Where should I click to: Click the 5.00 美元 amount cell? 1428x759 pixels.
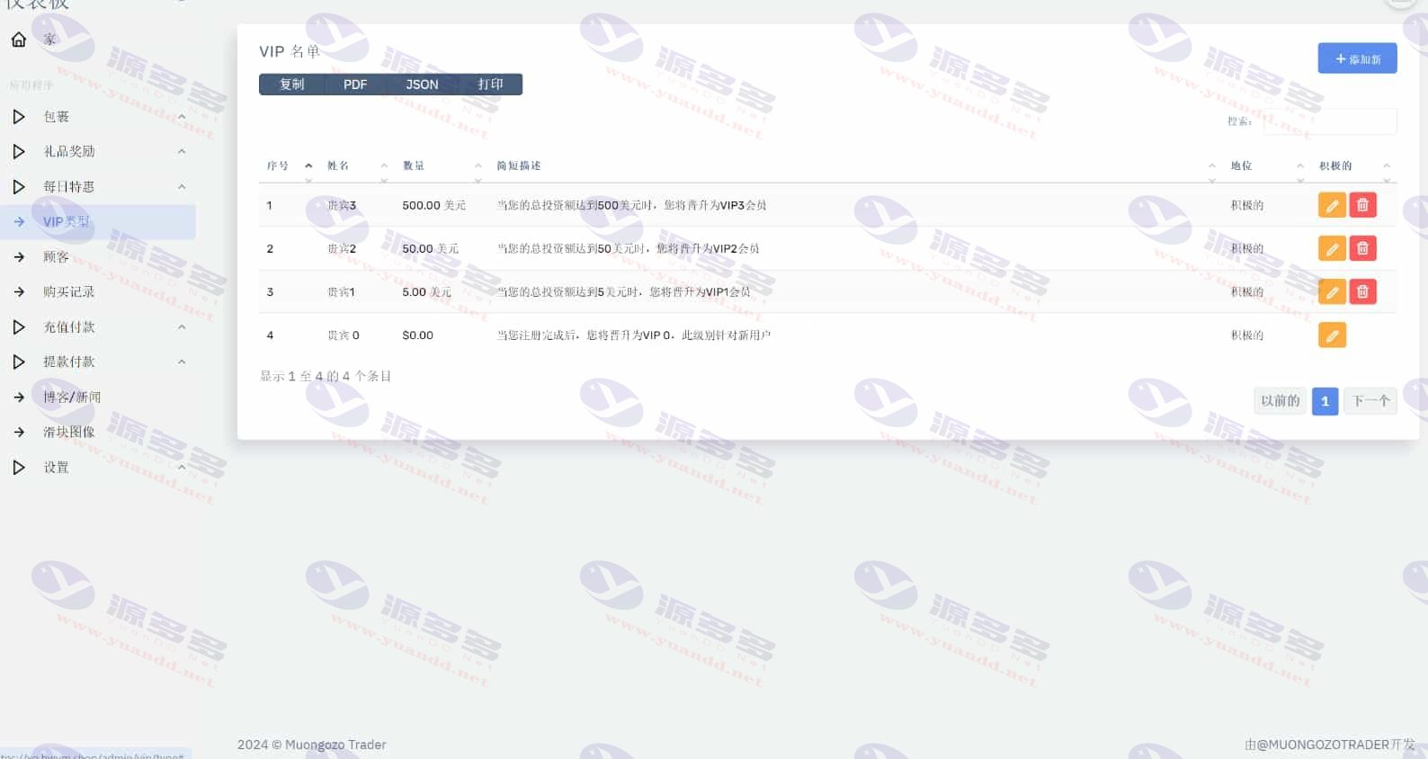(x=427, y=291)
